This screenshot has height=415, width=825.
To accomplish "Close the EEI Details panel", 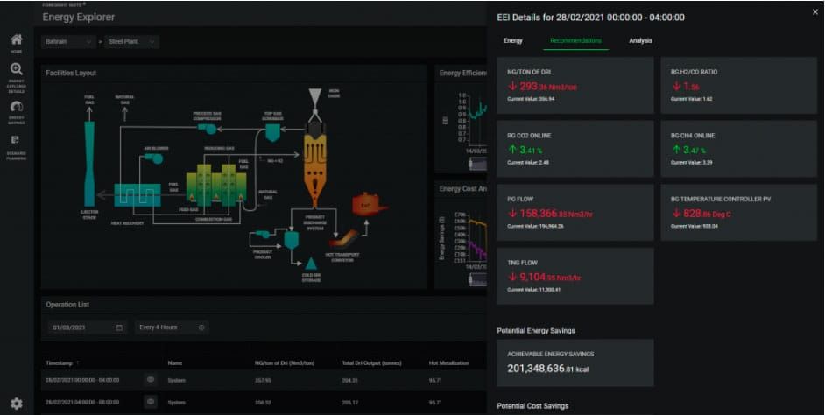I will coord(810,15).
